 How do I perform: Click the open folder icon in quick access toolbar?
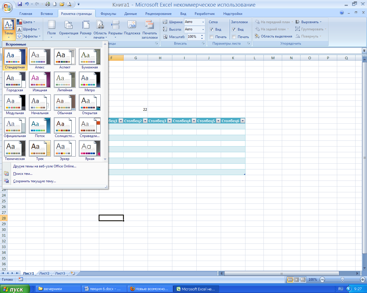(62, 4)
